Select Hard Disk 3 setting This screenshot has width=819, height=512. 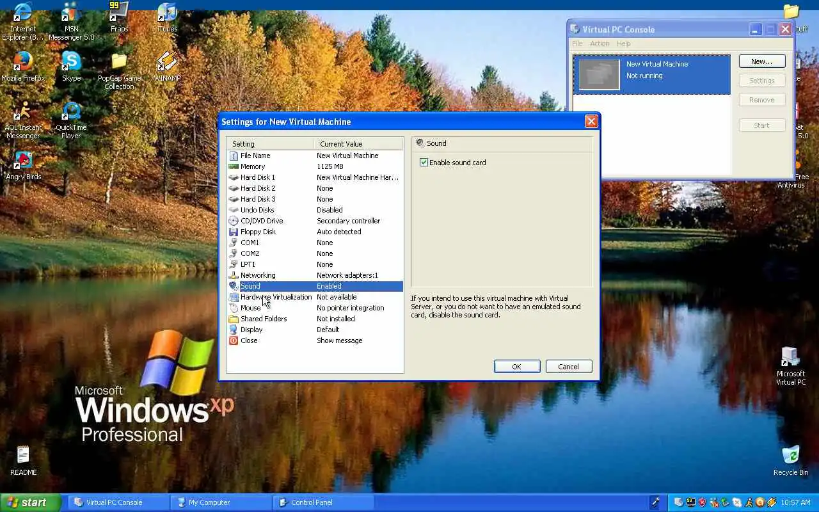tap(315, 199)
